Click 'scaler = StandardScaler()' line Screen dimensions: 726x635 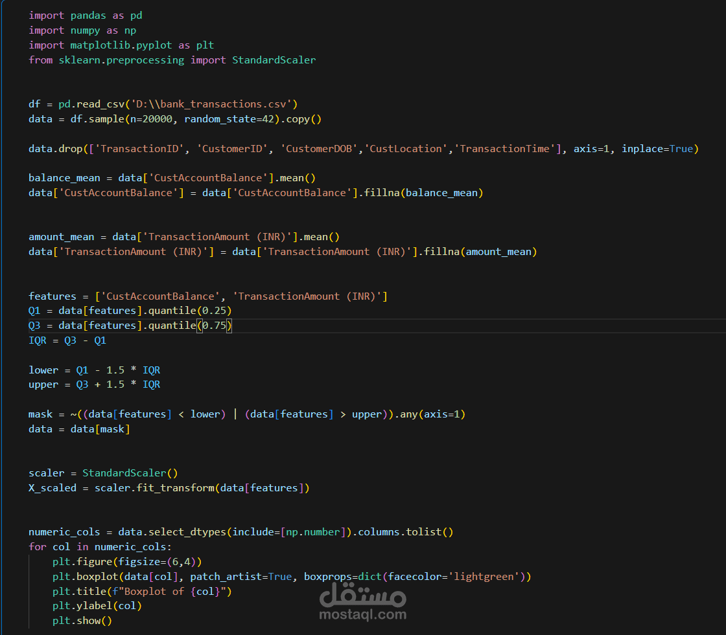point(103,473)
